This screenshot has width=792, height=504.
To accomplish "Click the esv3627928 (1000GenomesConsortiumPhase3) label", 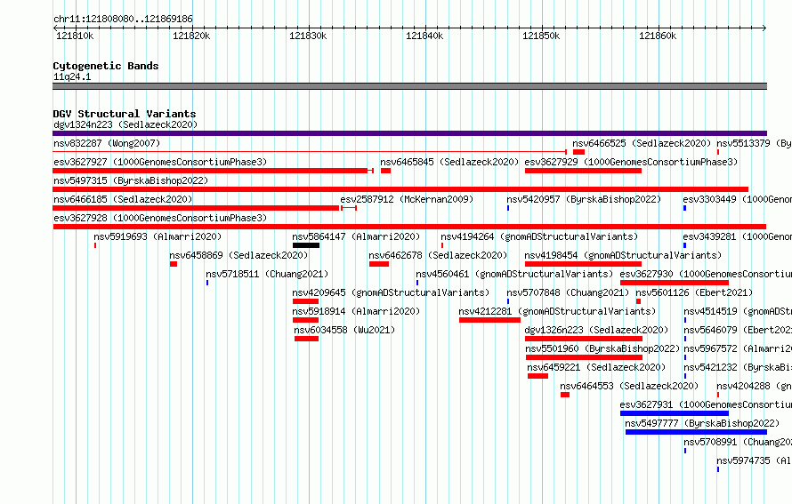I will [160, 218].
